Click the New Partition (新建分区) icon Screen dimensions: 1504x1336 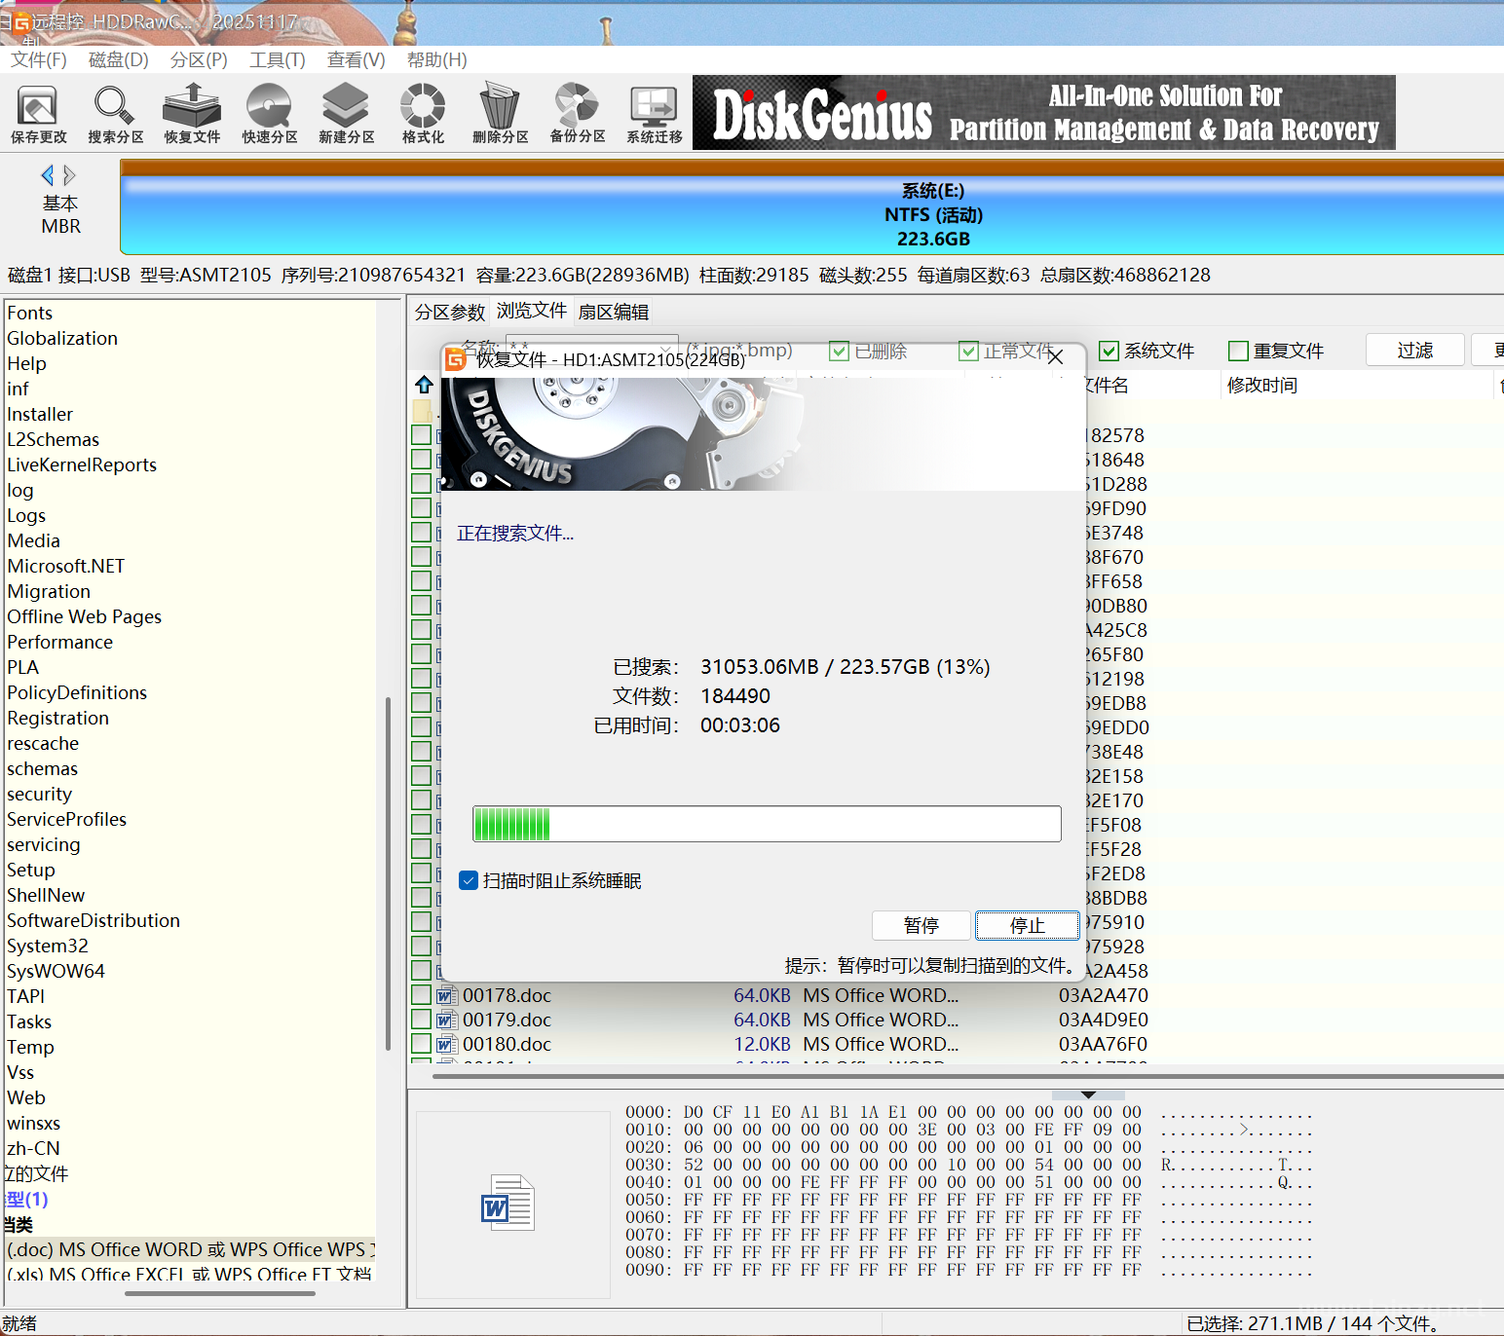(x=346, y=114)
